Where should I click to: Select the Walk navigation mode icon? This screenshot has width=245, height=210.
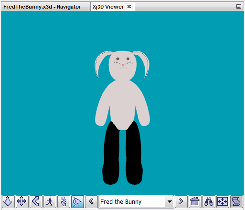[x=50, y=201]
